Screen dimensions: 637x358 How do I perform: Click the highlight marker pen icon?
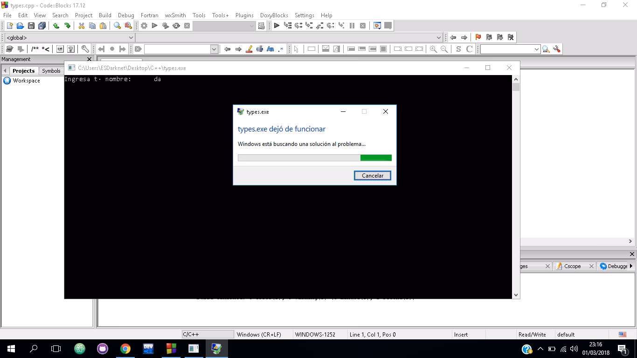[x=249, y=49]
